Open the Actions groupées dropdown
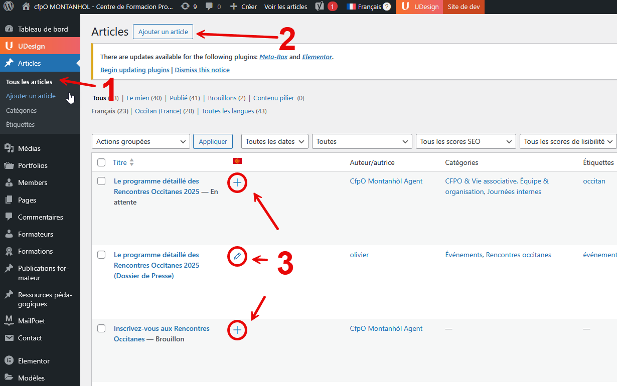 pos(140,141)
